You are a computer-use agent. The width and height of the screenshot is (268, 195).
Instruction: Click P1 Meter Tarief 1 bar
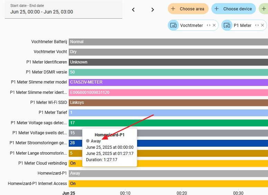click(168, 113)
